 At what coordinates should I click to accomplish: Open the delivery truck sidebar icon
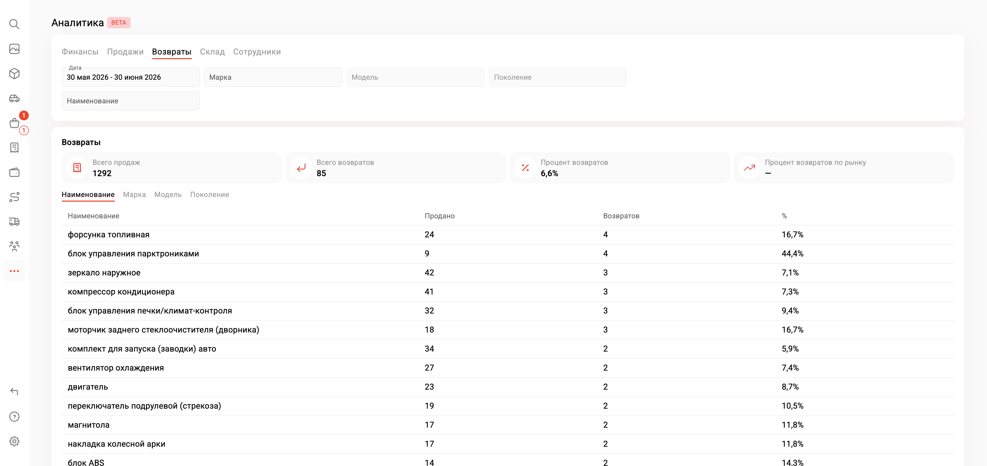click(x=14, y=221)
